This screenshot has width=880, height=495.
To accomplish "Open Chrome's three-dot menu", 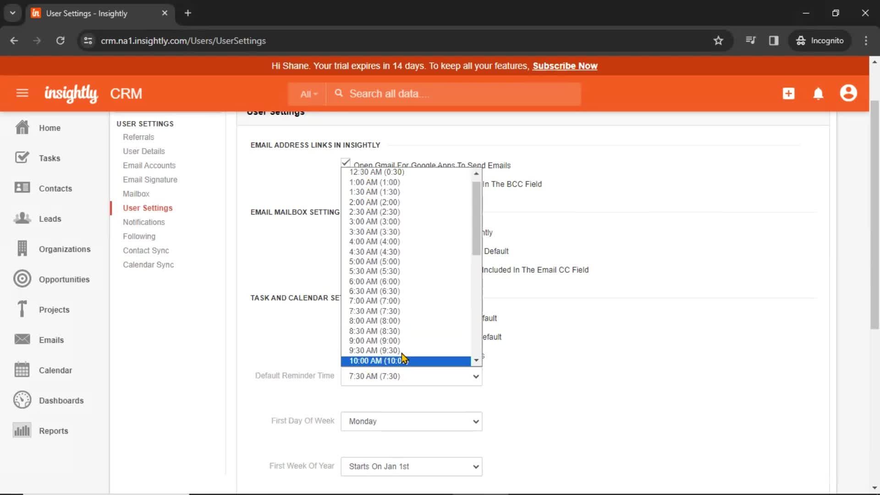I will (x=866, y=40).
